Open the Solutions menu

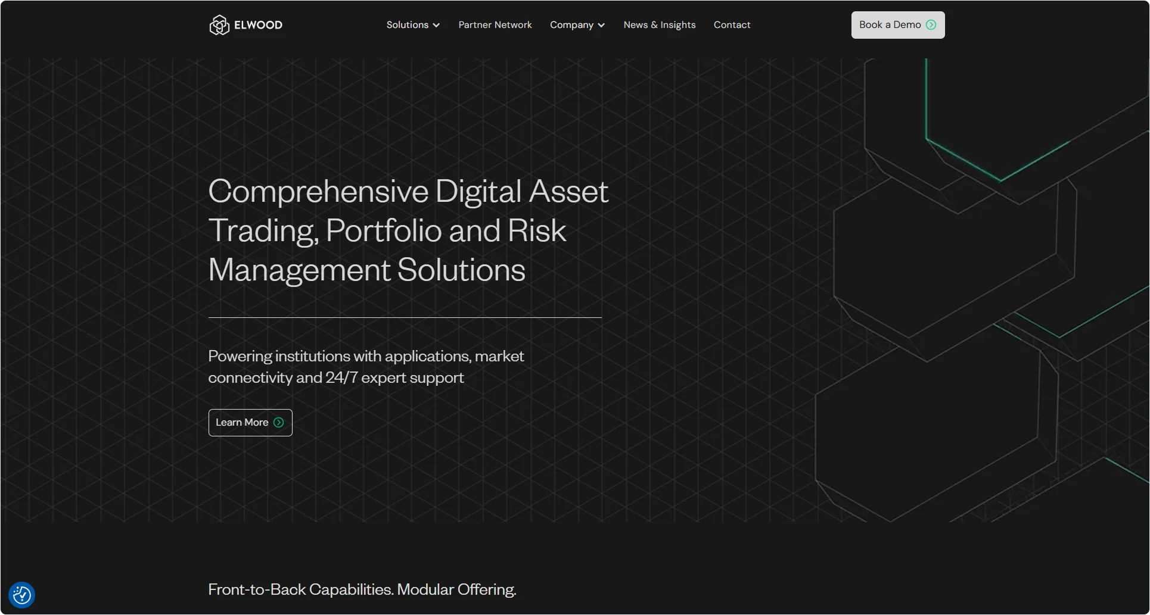407,25
